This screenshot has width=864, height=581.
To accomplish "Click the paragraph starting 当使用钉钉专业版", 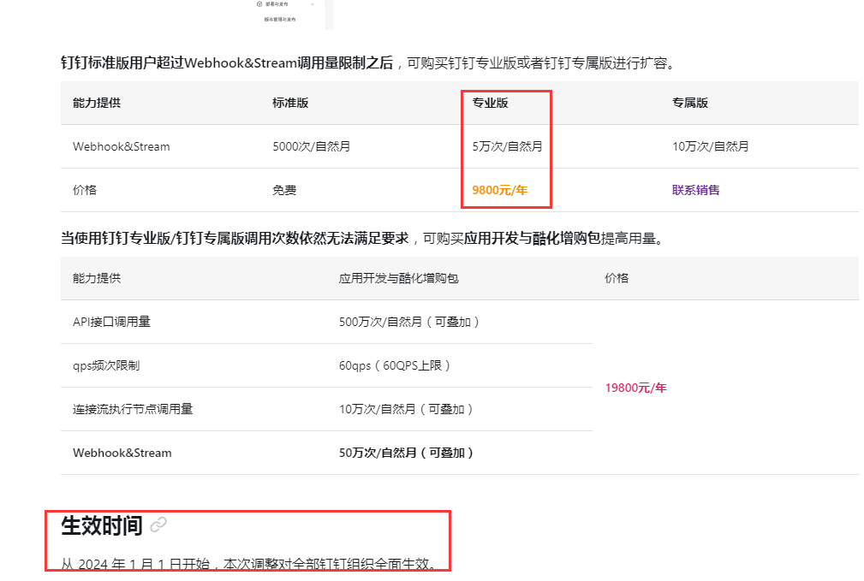I will 362,239.
